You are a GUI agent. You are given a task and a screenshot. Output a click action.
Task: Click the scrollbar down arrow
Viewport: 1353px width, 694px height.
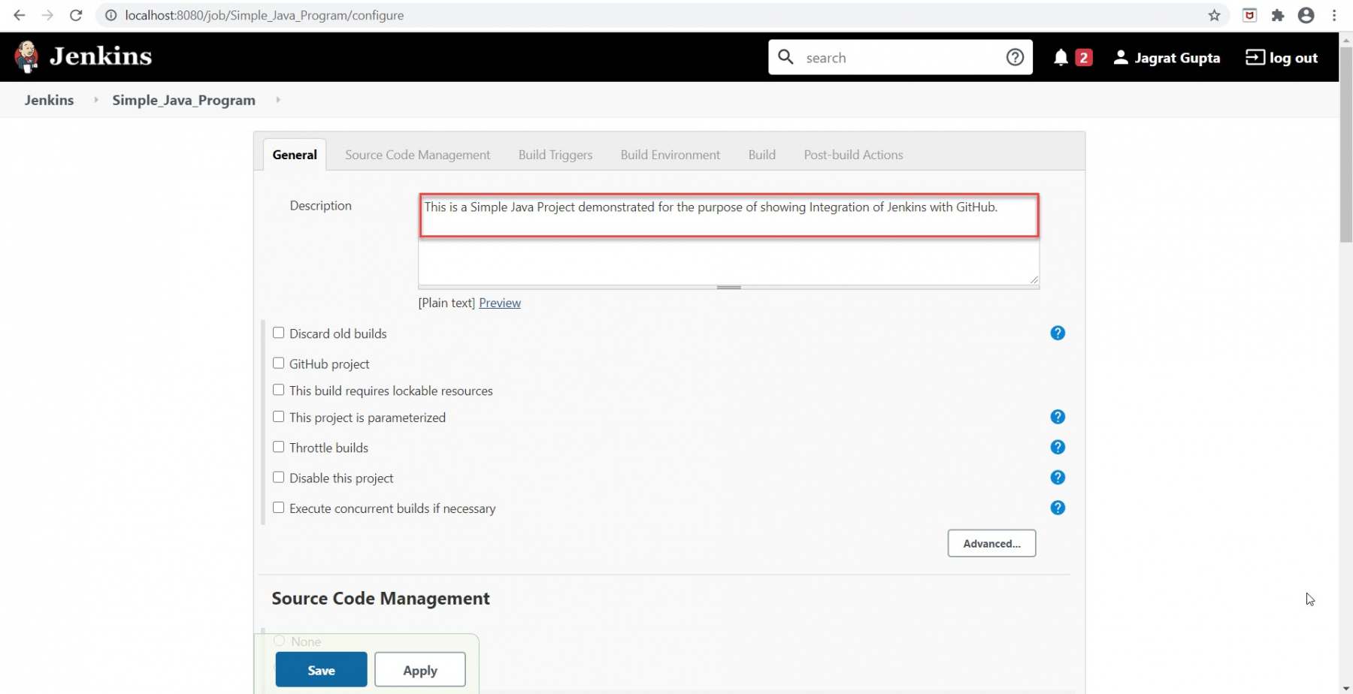[1345, 687]
